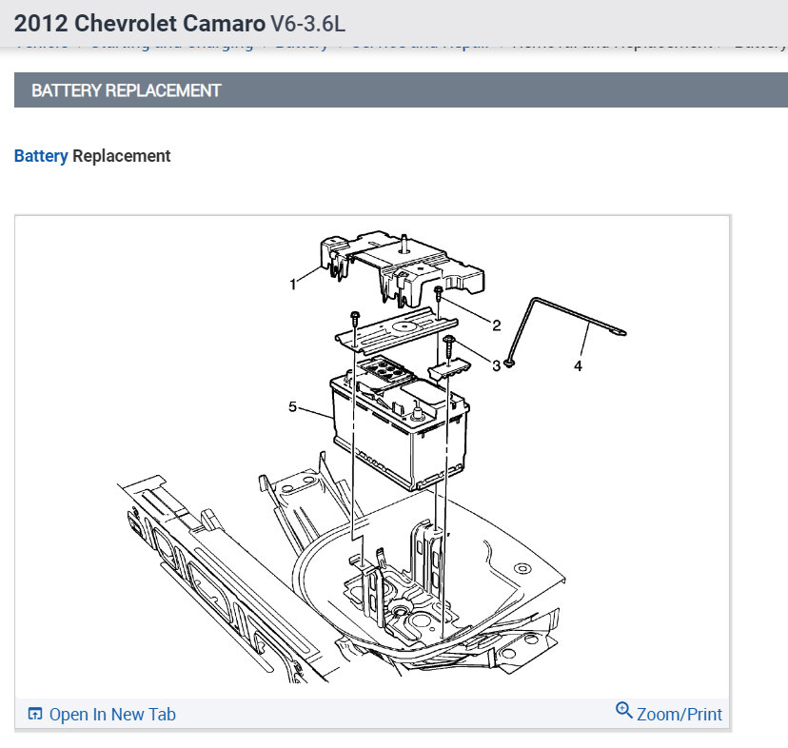Click the blue Battery link above the diagram
788x748 pixels.
[41, 156]
